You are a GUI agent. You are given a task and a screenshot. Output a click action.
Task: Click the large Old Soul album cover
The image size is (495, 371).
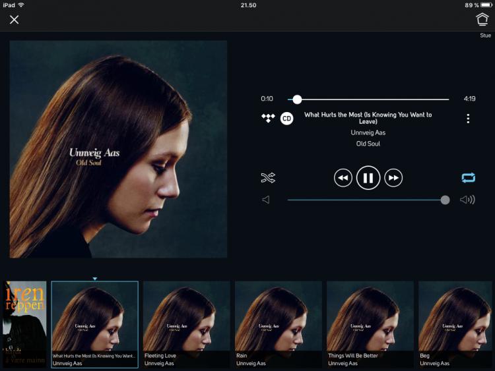click(118, 149)
